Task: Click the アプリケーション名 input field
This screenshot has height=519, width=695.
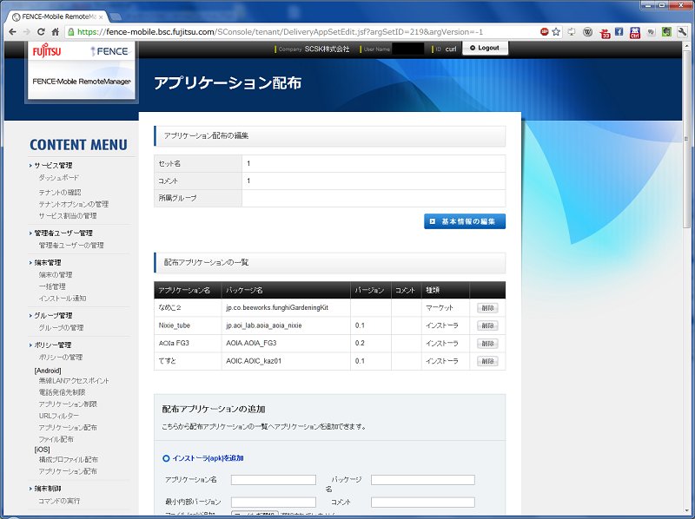Action: pyautogui.click(x=273, y=479)
